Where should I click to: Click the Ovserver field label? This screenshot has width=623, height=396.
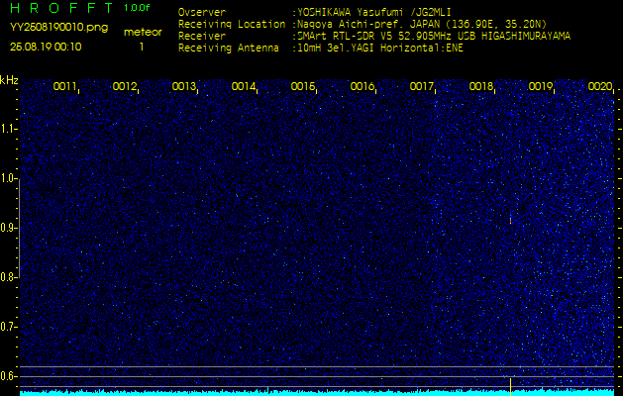pyautogui.click(x=202, y=12)
